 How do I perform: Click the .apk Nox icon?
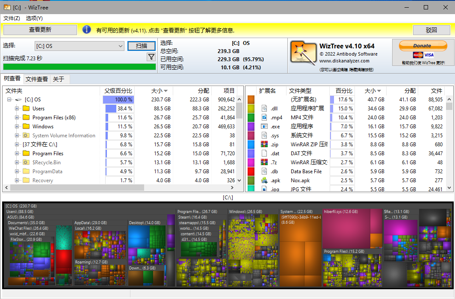pyautogui.click(x=264, y=180)
